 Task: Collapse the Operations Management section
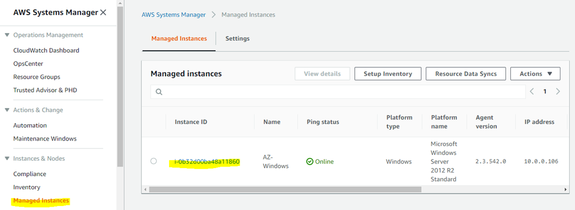click(x=7, y=35)
